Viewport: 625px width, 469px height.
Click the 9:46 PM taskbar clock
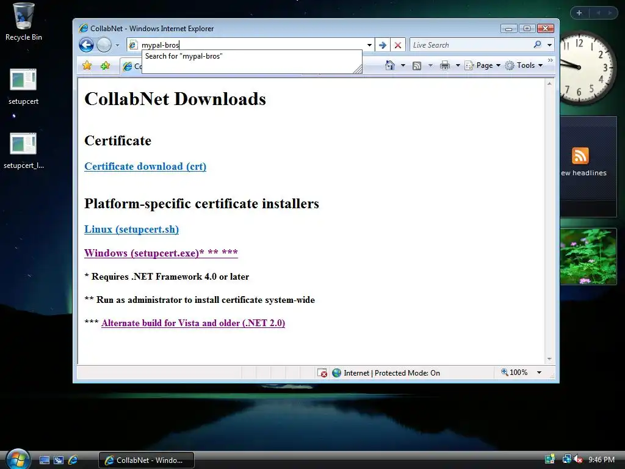pos(601,460)
